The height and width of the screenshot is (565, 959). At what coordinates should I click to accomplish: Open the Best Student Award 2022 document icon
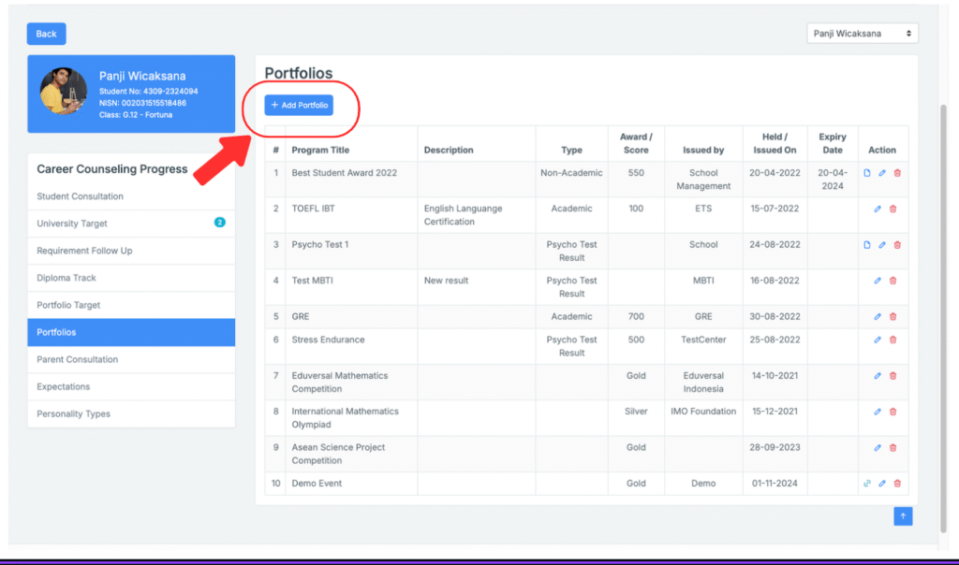click(867, 173)
